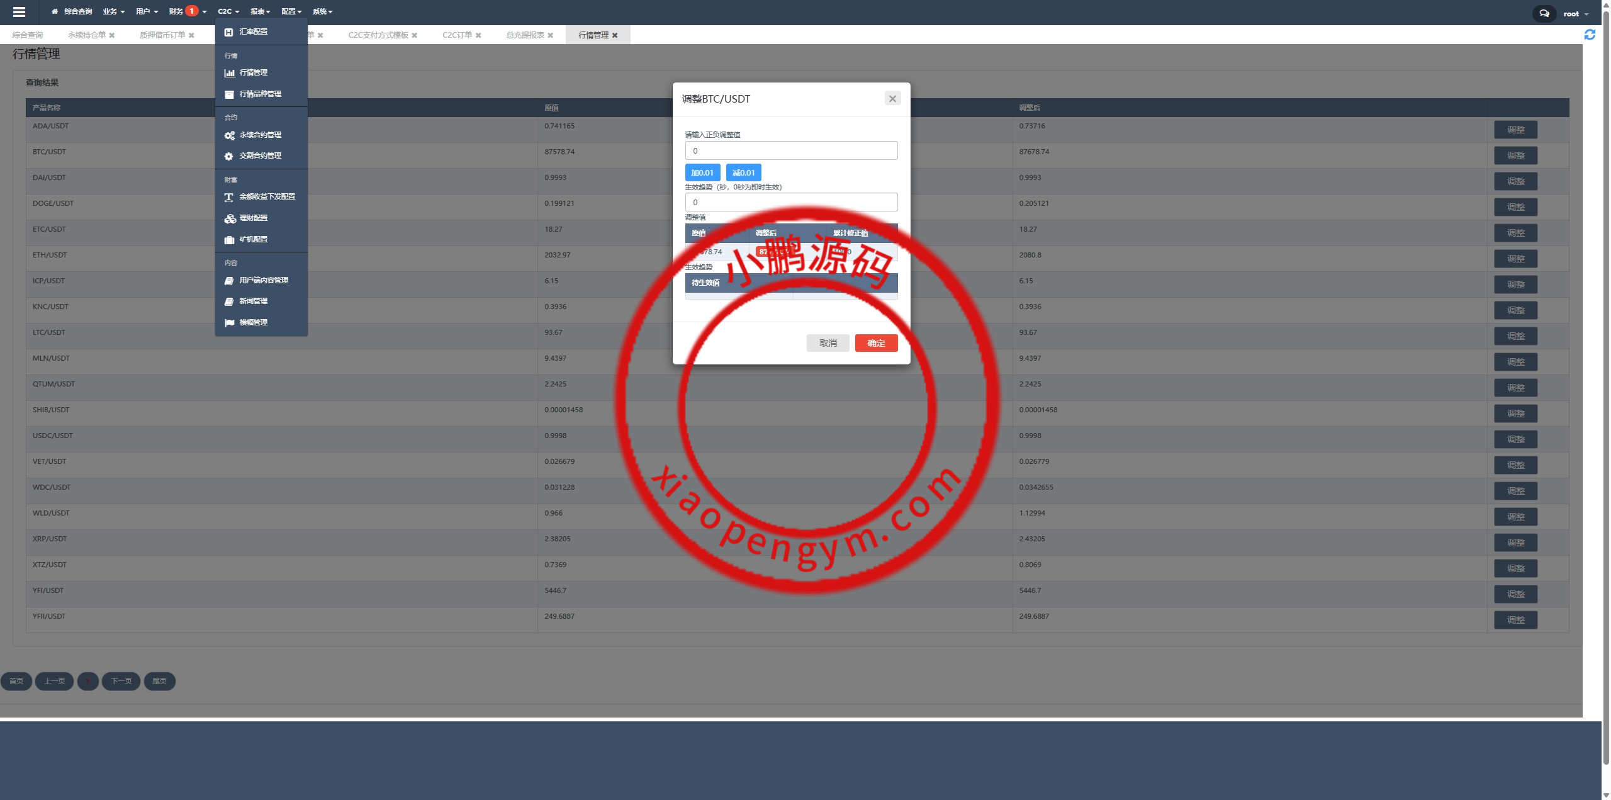Expand the 报表 dropdown menu
The image size is (1611, 800).
pyautogui.click(x=260, y=12)
